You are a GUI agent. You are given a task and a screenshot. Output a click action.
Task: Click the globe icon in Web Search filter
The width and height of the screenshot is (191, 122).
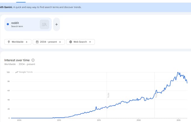[x=71, y=42]
